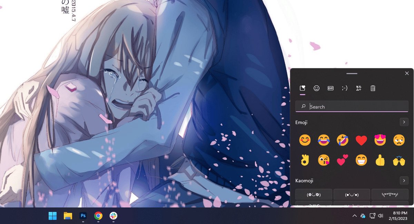Open the volume control in system tray
This screenshot has width=414, height=224.
click(x=381, y=216)
